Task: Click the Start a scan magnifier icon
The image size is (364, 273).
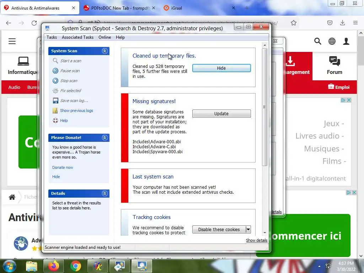Action: tap(55, 61)
